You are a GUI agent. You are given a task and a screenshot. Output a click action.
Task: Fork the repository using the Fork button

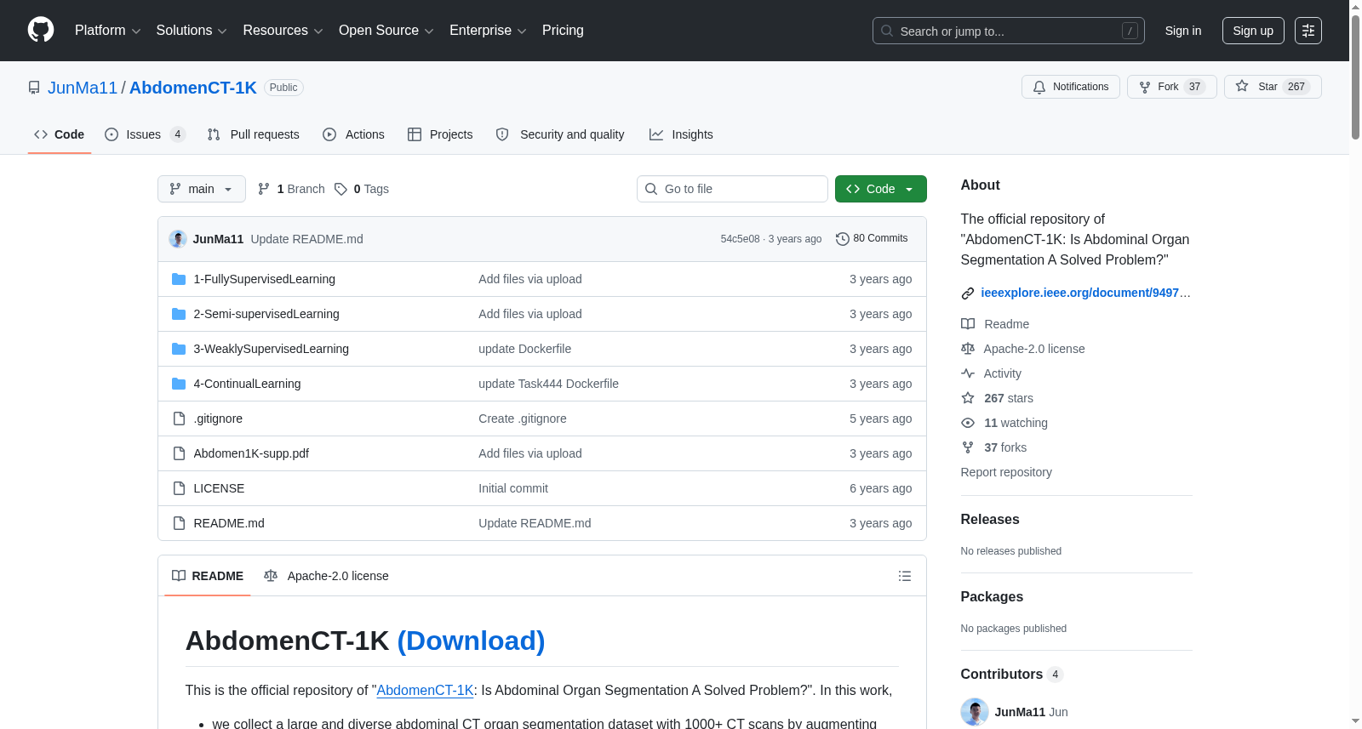pos(1171,87)
